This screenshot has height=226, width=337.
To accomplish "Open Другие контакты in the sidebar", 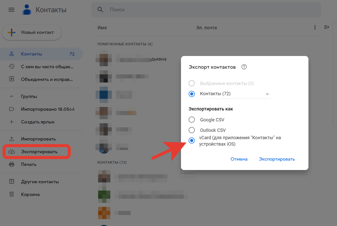I will point(40,182).
